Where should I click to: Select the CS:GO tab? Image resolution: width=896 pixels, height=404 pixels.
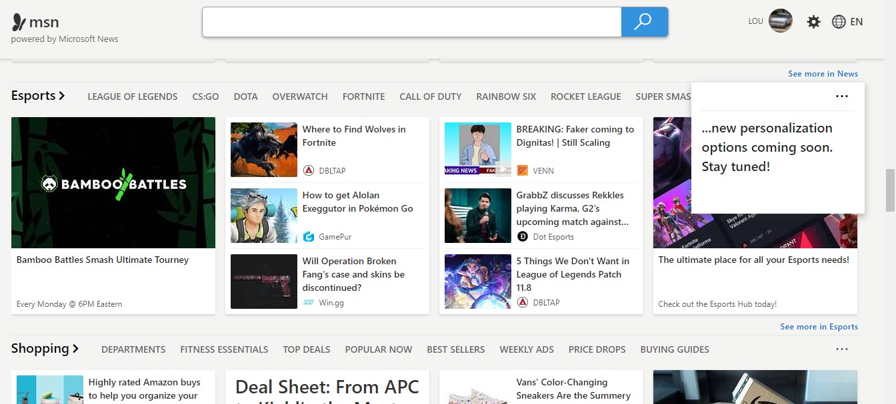click(205, 97)
